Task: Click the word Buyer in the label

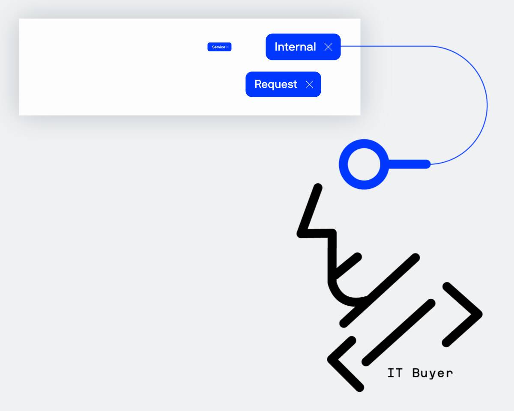Action: pos(432,373)
